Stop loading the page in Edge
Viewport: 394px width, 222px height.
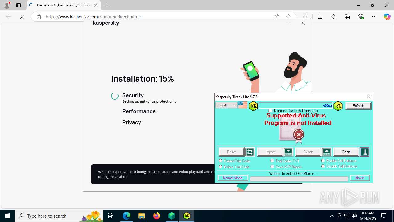[x=22, y=17]
